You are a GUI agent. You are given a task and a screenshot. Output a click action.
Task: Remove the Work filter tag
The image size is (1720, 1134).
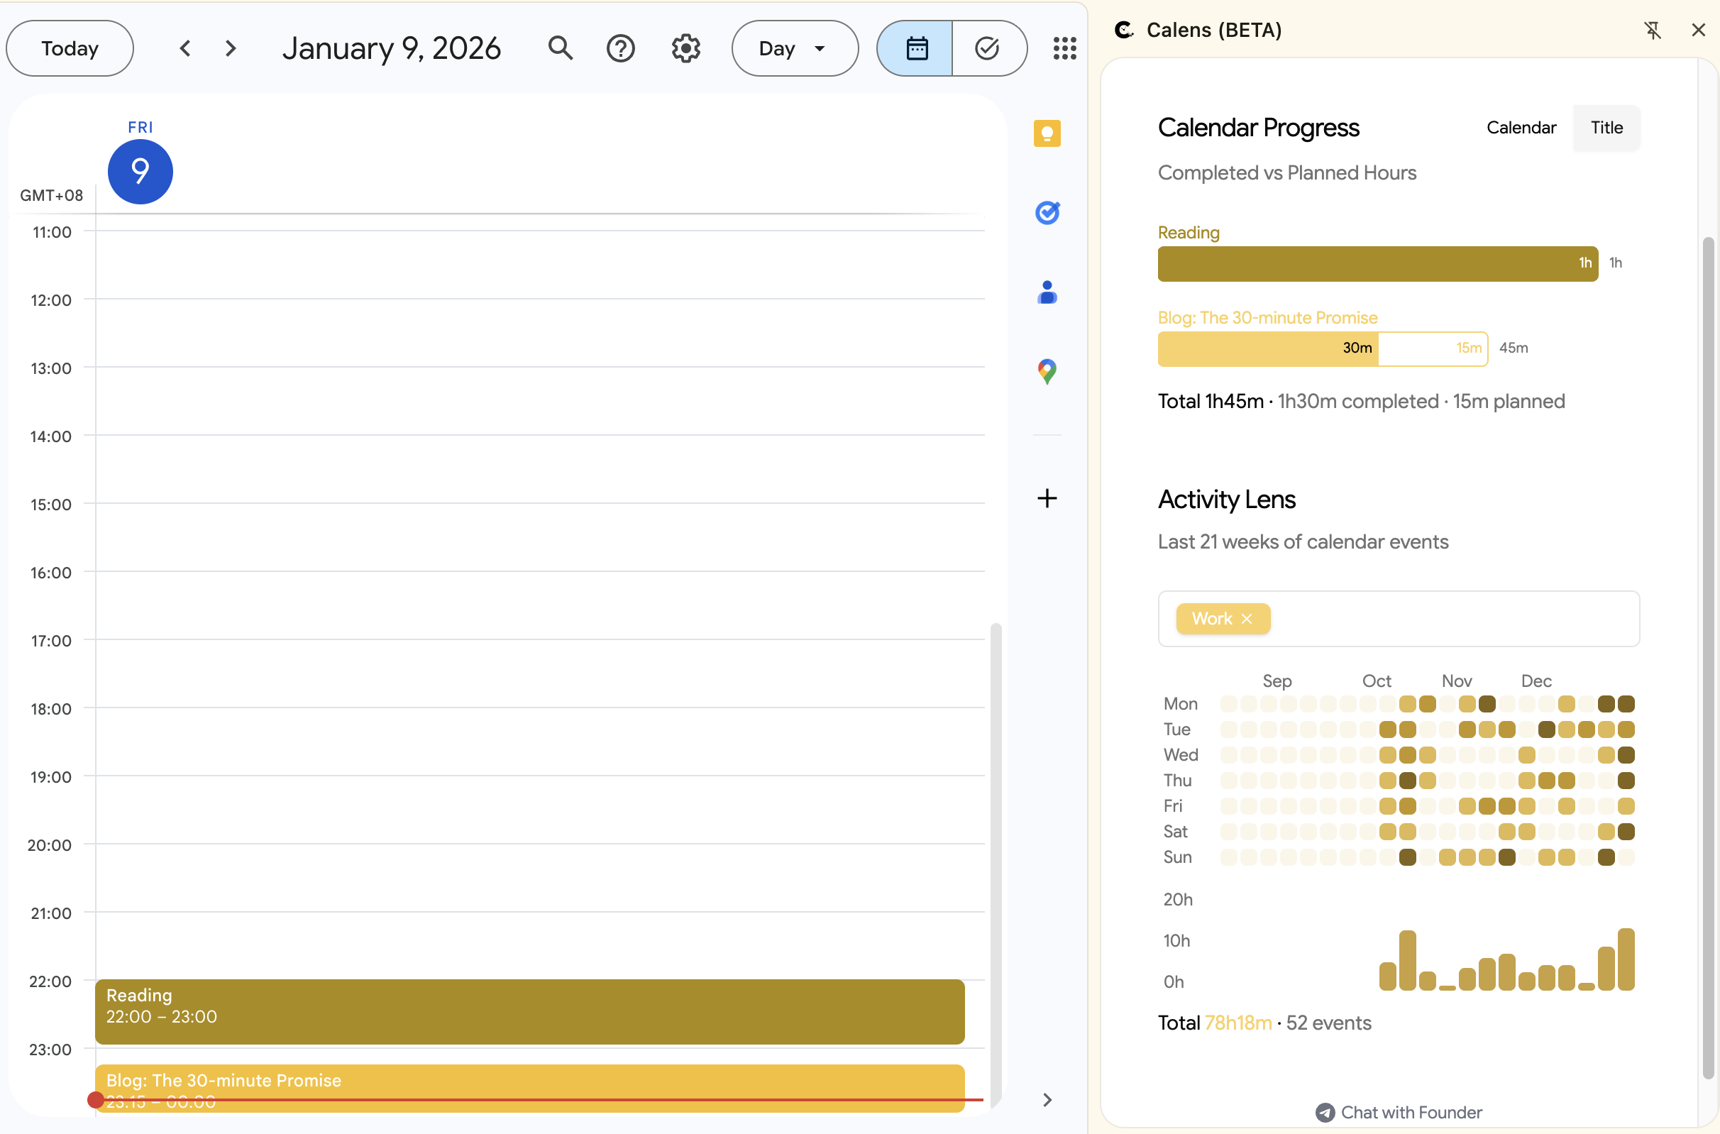pos(1247,619)
